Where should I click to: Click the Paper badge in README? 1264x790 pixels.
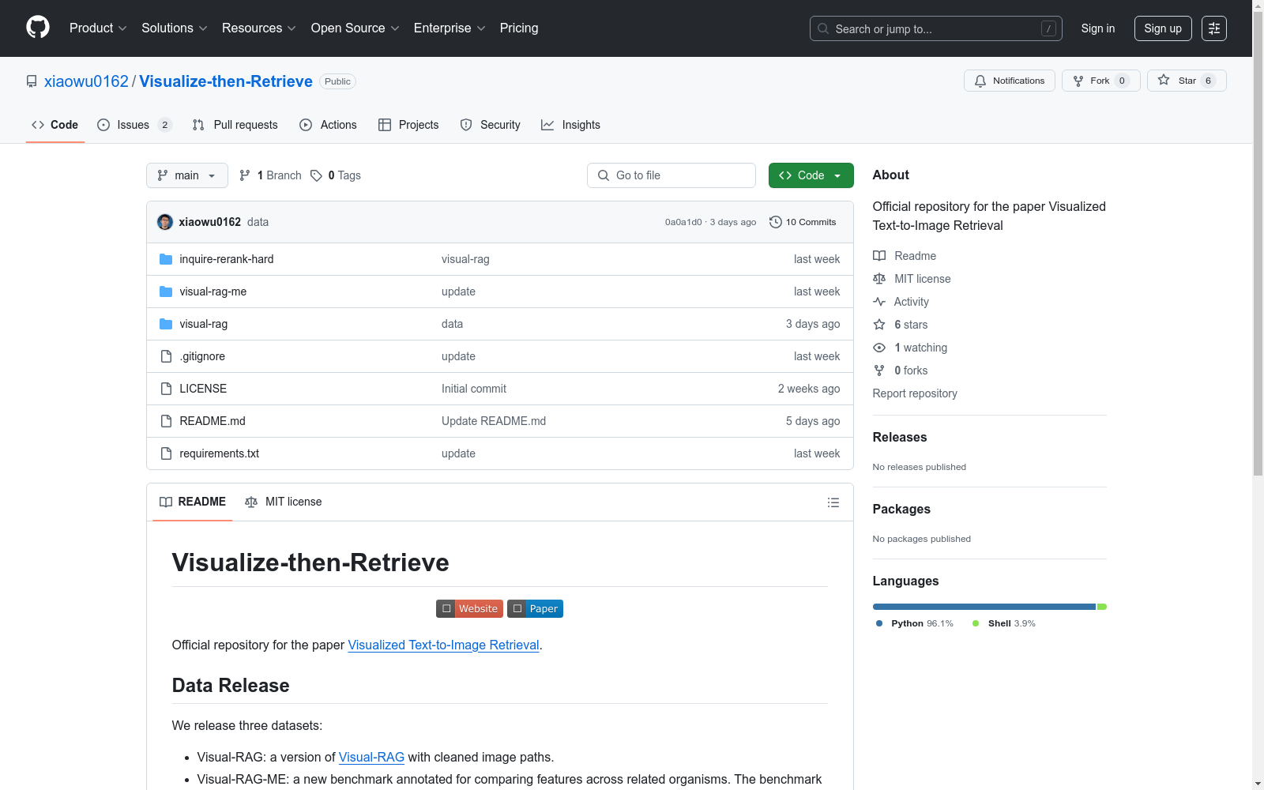pyautogui.click(x=535, y=608)
